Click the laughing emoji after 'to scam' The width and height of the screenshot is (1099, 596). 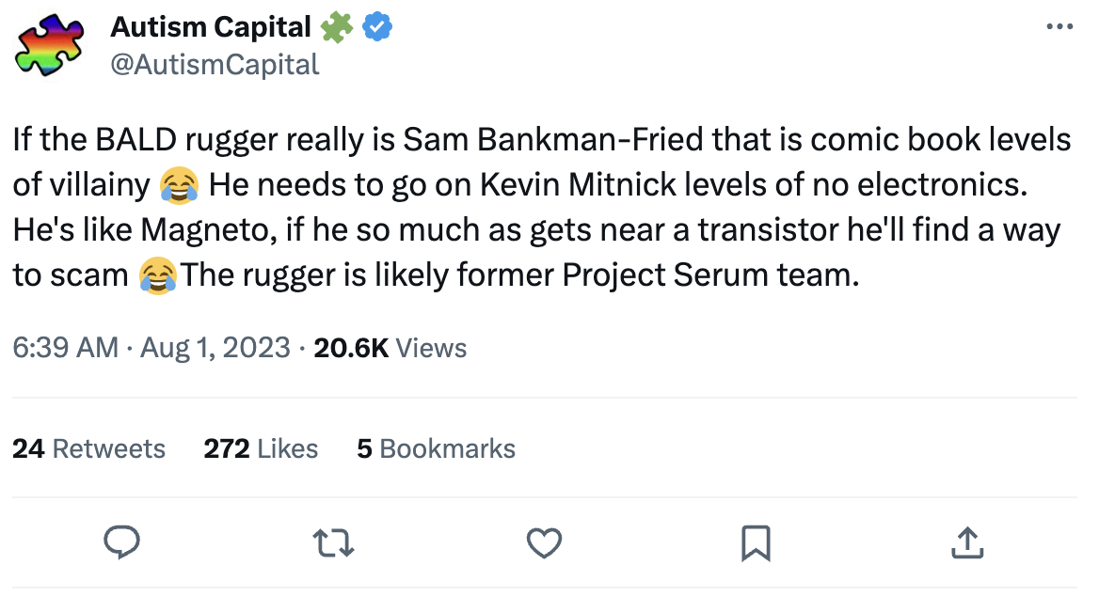(158, 275)
